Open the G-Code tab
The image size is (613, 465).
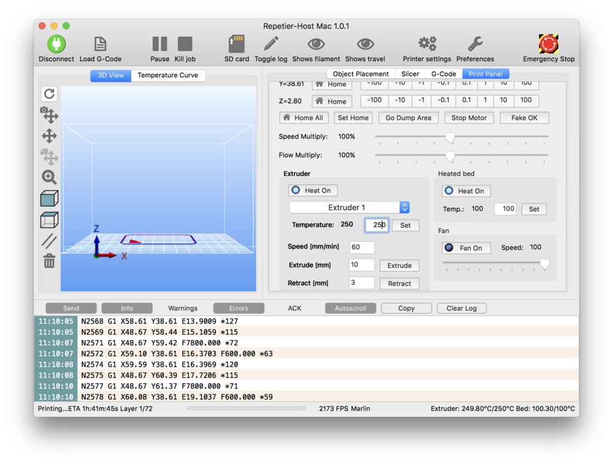[x=444, y=74]
